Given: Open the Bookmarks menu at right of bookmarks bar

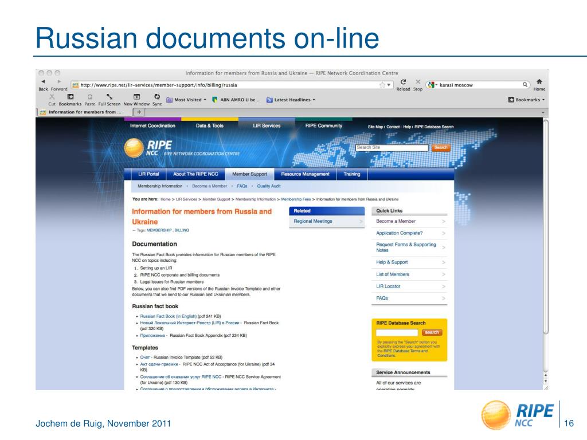Looking at the screenshot, I should coord(526,100).
